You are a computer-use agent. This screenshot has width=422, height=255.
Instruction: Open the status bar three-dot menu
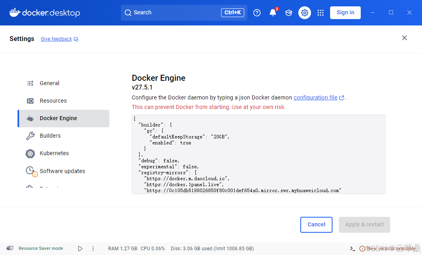(93, 249)
